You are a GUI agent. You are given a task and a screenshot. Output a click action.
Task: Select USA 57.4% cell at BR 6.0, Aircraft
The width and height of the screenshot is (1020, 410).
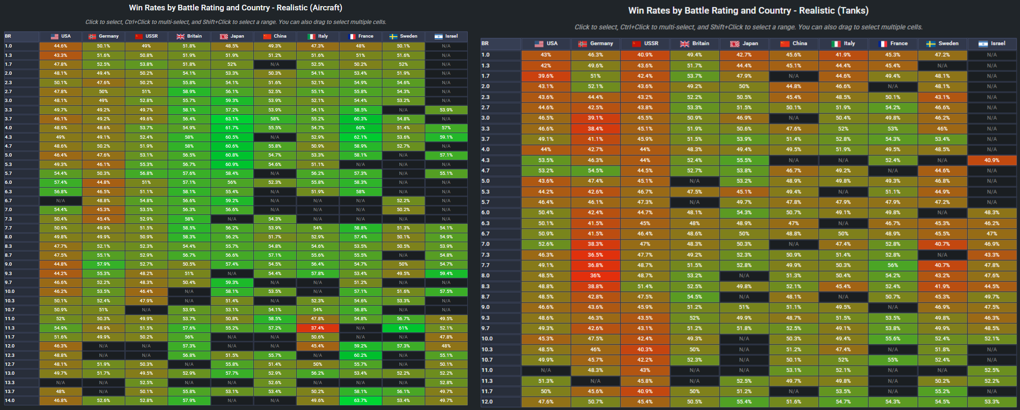pos(60,182)
